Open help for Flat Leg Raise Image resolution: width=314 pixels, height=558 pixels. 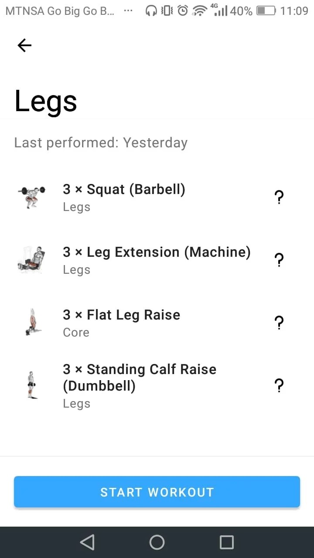tap(279, 323)
